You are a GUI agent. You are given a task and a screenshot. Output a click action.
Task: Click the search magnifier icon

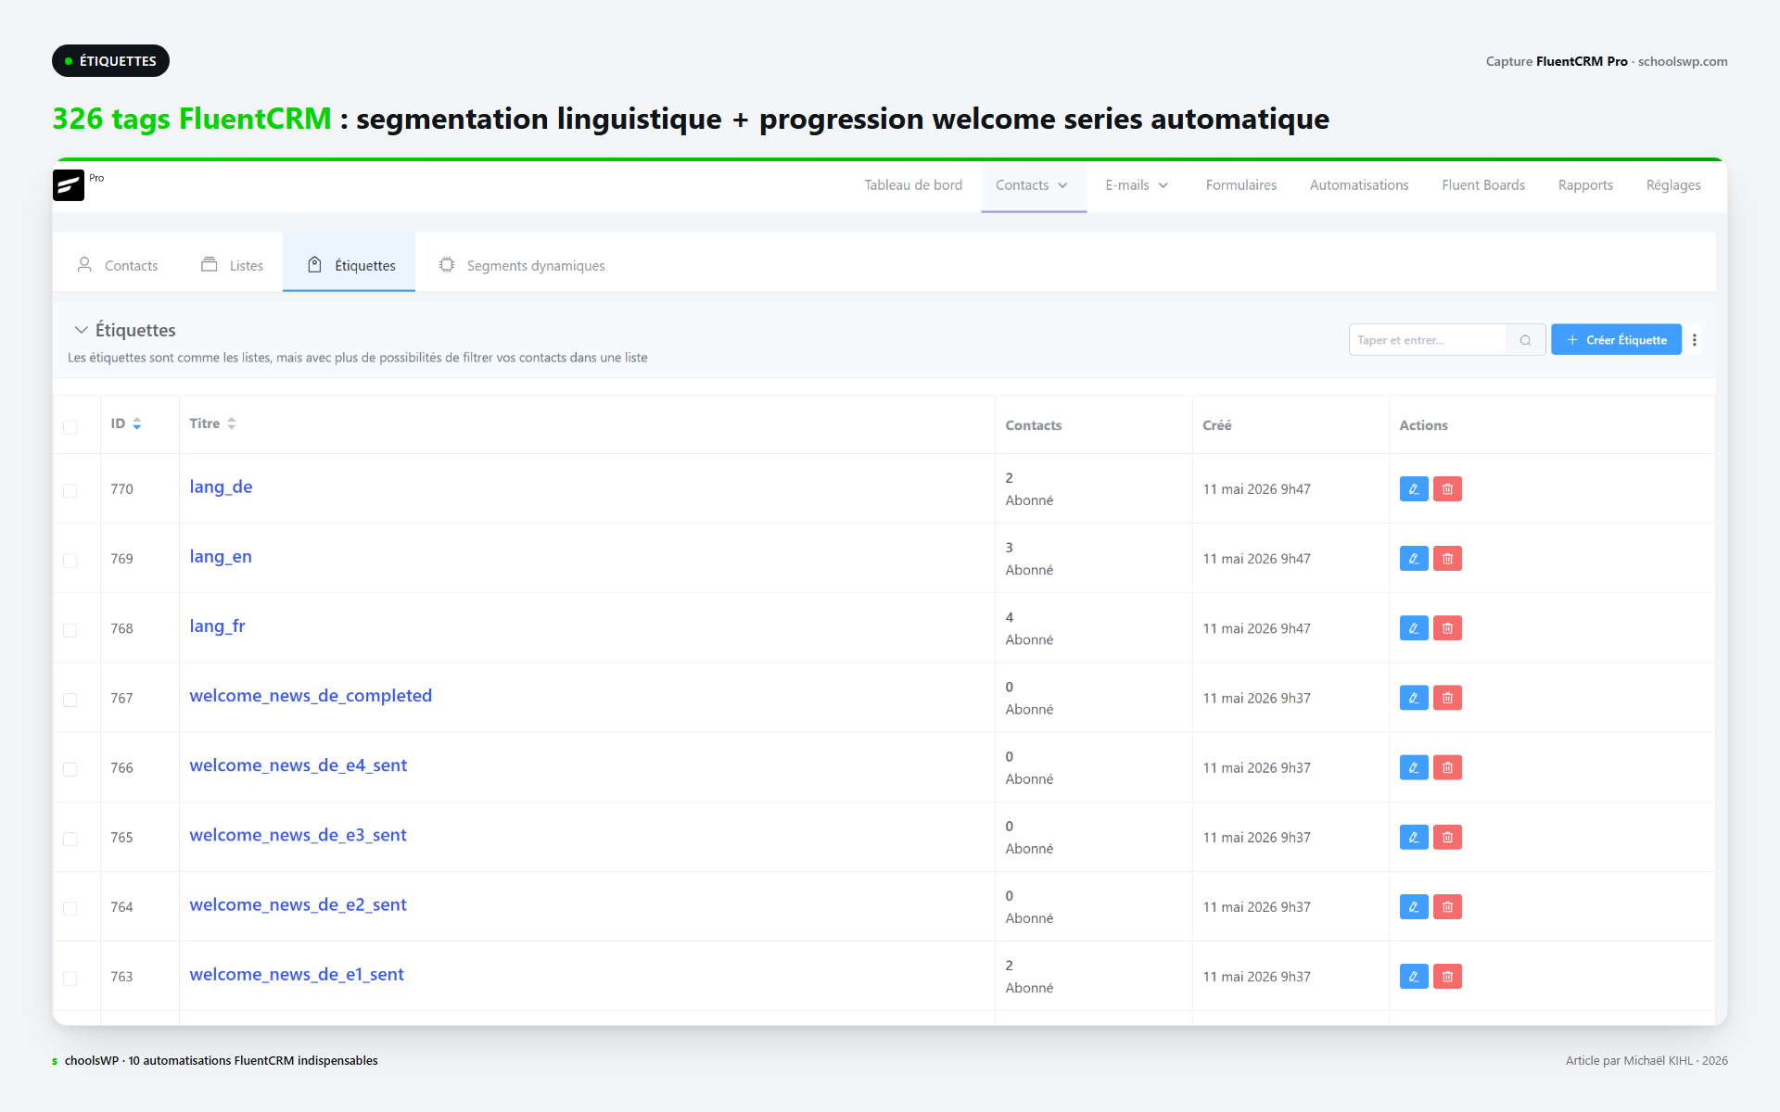(1525, 340)
